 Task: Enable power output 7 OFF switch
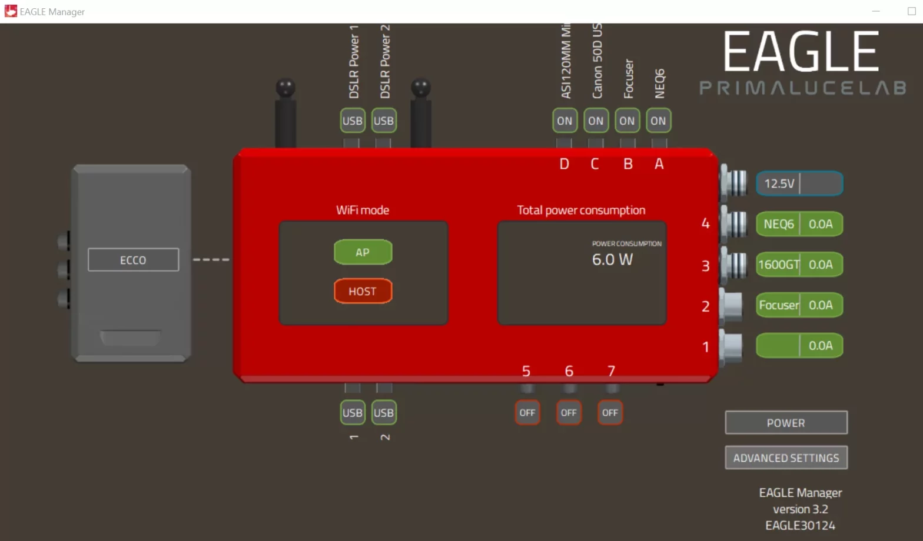[x=610, y=413]
